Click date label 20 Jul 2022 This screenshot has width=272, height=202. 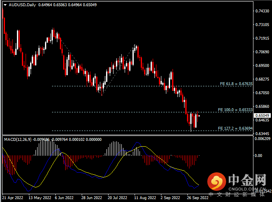click(x=118, y=198)
